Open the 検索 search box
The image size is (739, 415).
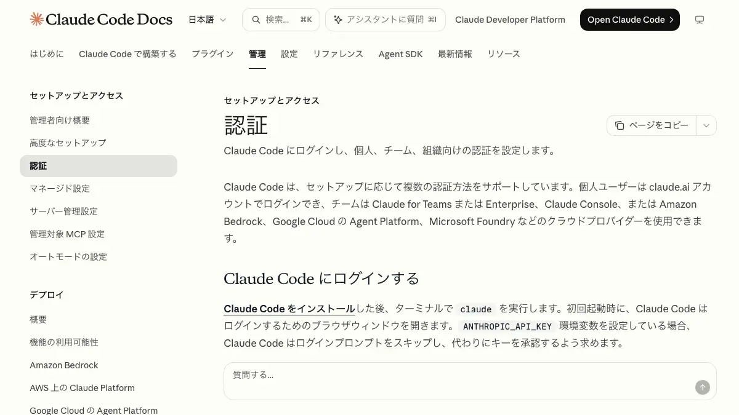click(x=281, y=20)
